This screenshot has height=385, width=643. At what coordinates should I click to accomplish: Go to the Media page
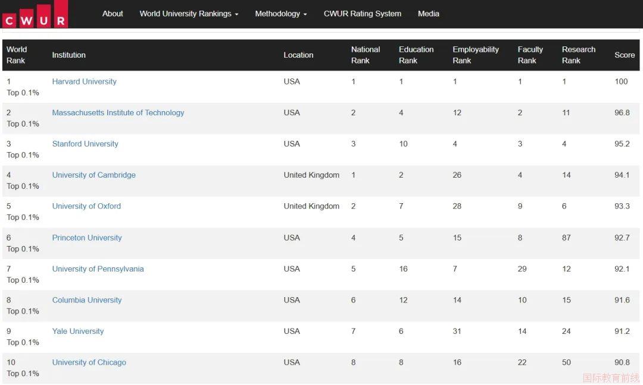point(428,14)
